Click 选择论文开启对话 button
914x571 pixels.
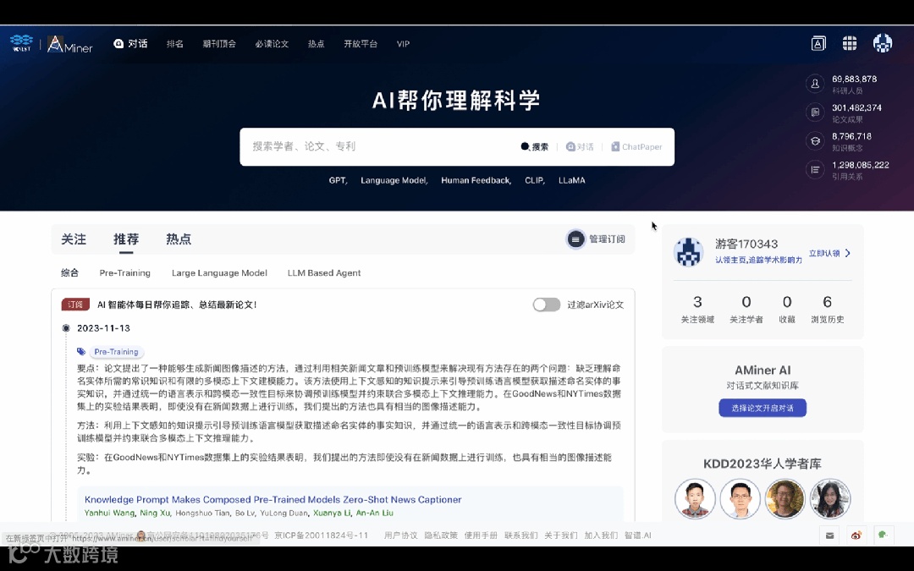[x=763, y=408]
